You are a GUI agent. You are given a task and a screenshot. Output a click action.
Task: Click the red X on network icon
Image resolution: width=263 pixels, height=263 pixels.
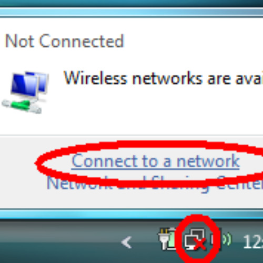click(199, 244)
